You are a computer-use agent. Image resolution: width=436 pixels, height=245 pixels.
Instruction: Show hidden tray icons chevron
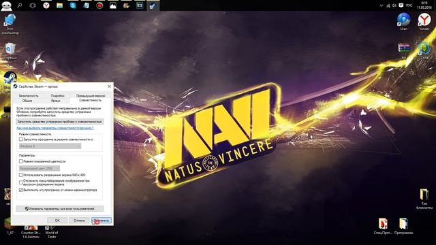click(x=381, y=5)
